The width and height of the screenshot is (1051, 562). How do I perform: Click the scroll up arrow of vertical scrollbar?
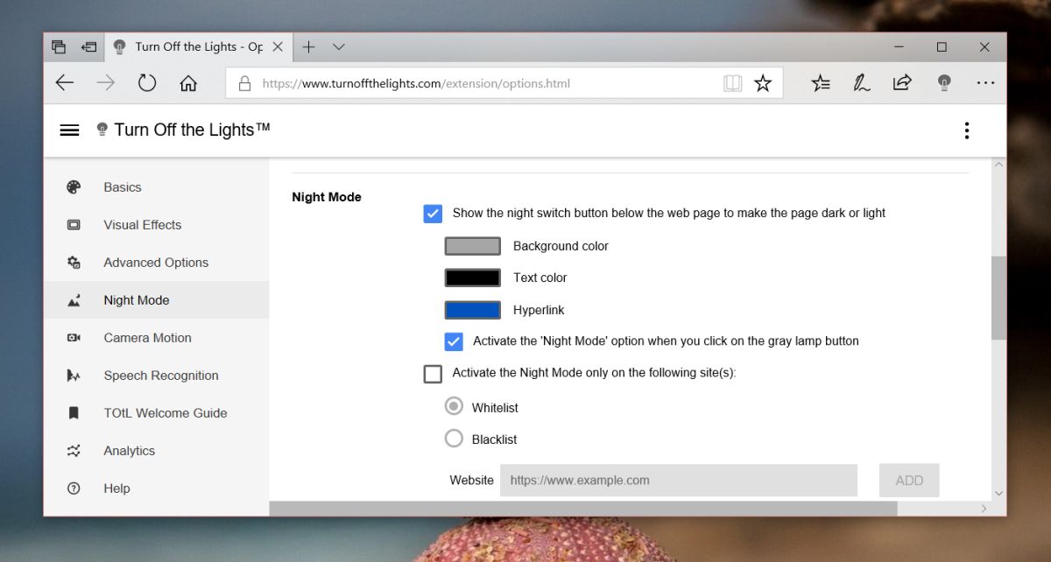(x=998, y=165)
